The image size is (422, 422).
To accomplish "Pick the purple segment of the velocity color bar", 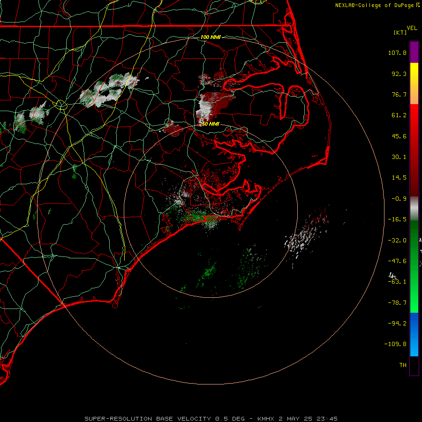I will [414, 53].
